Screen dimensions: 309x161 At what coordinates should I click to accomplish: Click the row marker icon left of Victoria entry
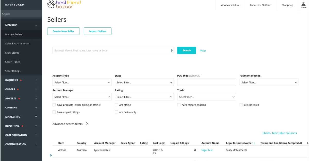pos(51,155)
